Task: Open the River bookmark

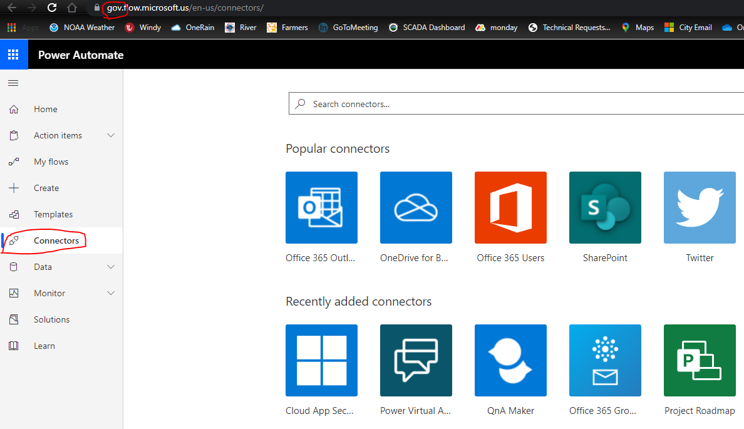Action: [240, 28]
